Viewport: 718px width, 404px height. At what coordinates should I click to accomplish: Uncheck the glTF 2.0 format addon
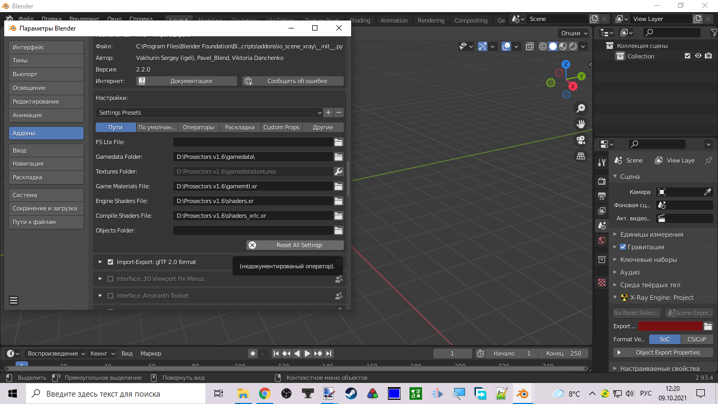coord(110,262)
